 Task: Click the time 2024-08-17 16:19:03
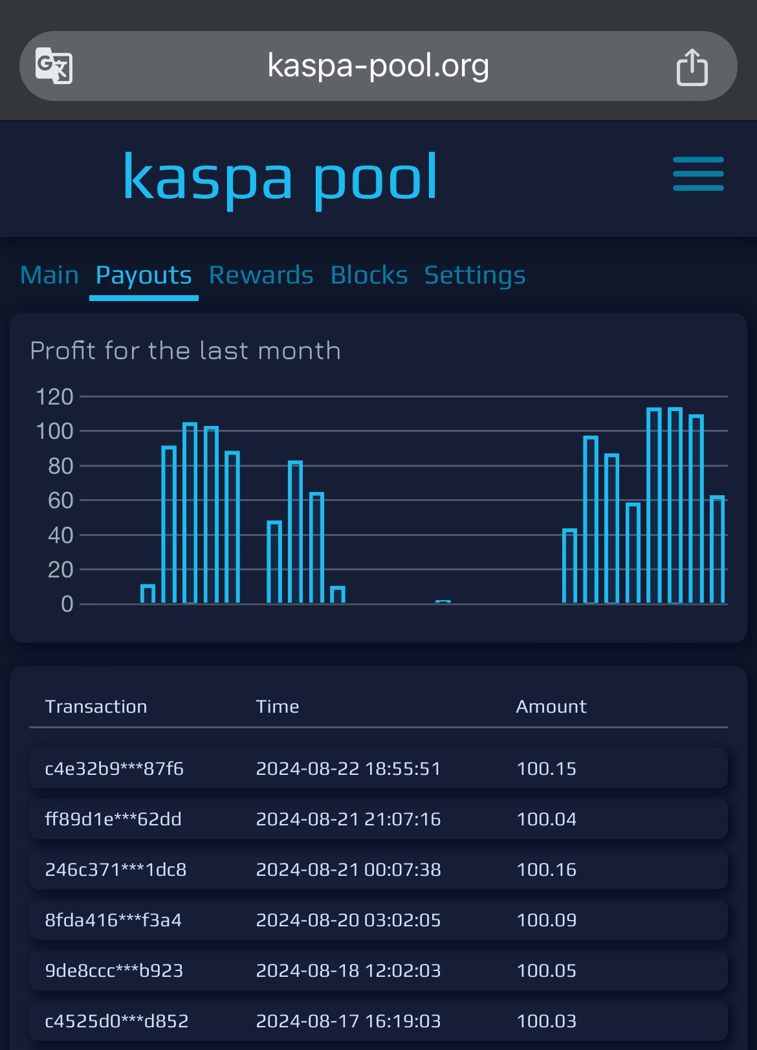(x=348, y=1021)
